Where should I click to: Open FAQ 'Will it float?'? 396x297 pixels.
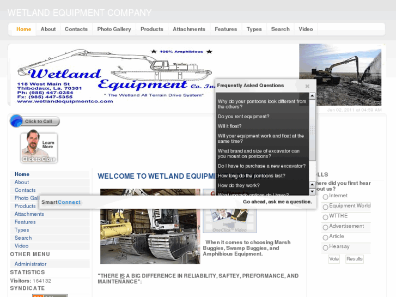(229, 126)
